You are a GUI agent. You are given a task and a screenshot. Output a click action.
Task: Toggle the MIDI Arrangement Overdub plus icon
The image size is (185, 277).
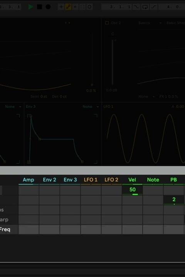point(61,7)
